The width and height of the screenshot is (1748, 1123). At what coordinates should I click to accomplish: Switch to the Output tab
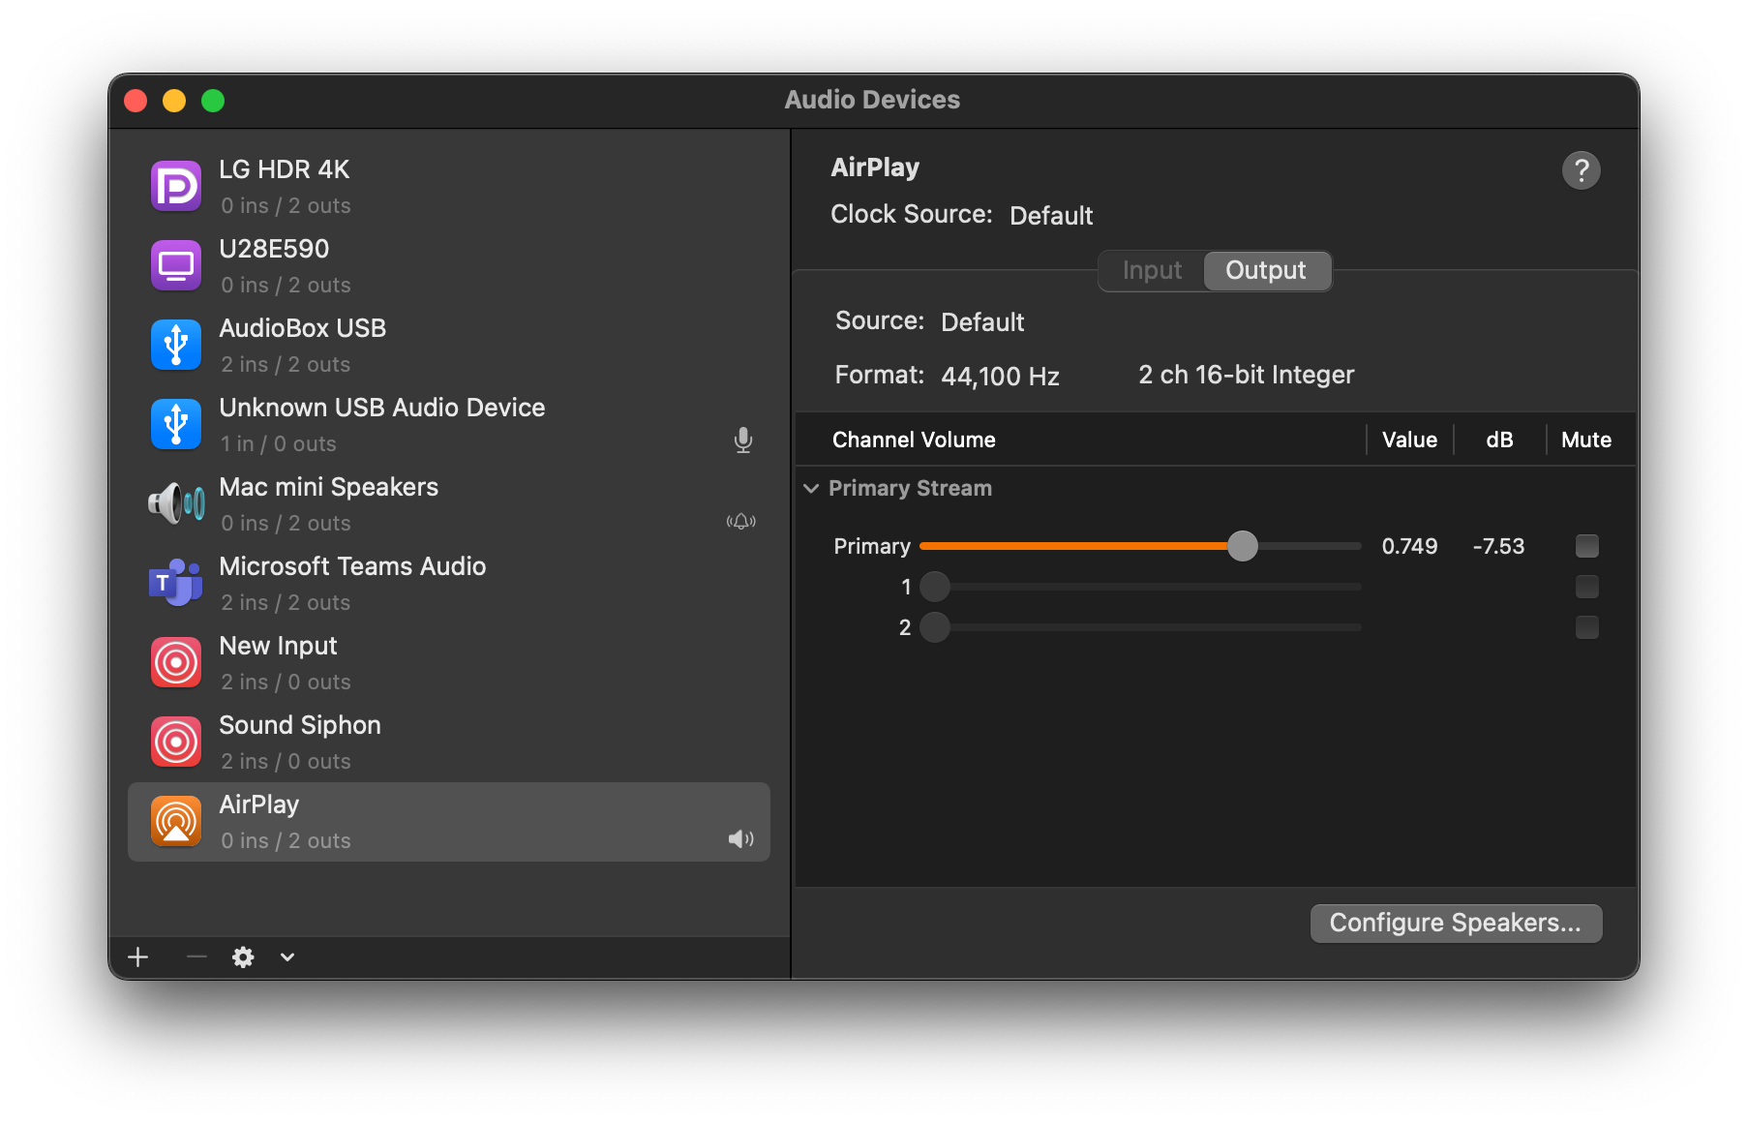(x=1265, y=271)
